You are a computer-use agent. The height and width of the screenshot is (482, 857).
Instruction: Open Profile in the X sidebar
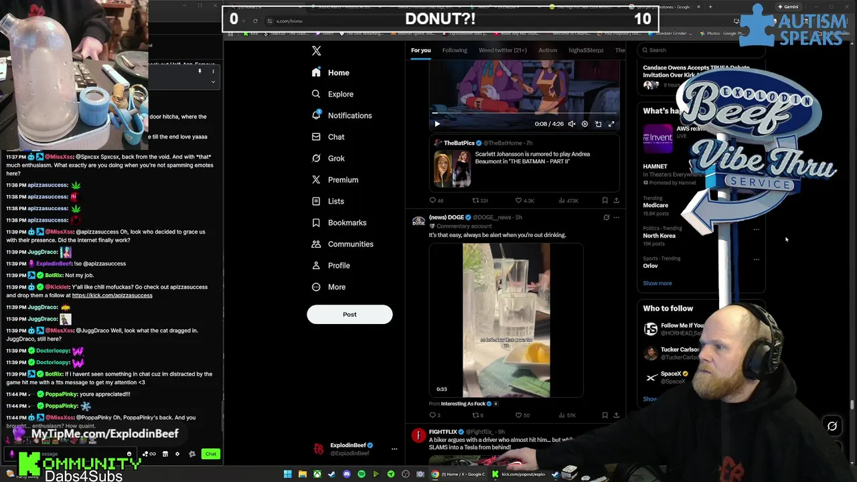(x=331, y=265)
